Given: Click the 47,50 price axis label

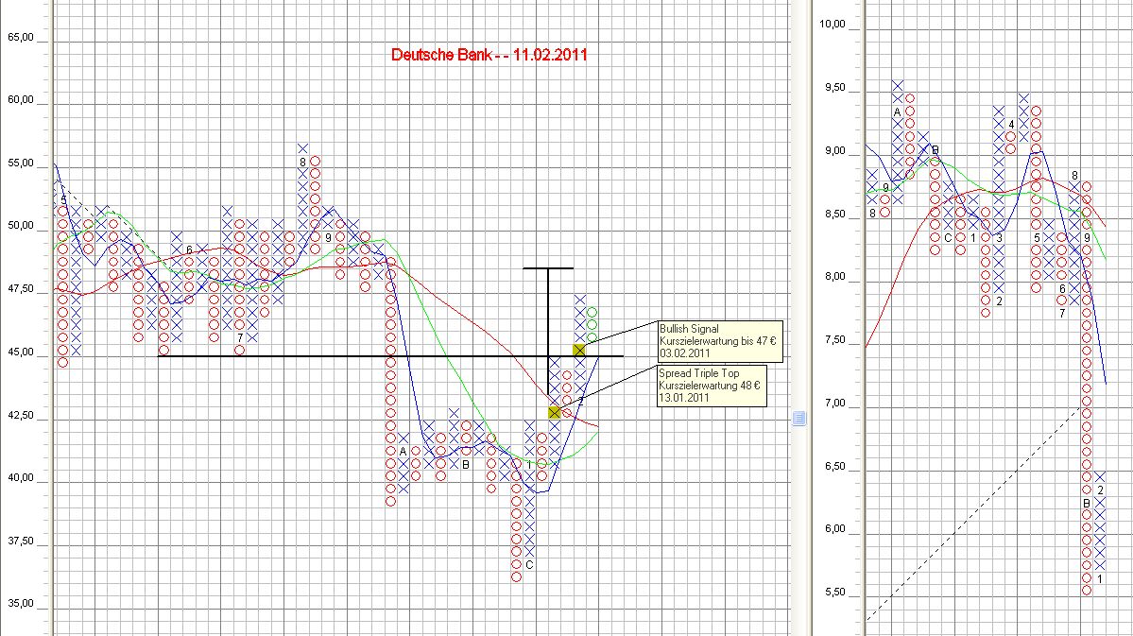Looking at the screenshot, I should coord(21,289).
